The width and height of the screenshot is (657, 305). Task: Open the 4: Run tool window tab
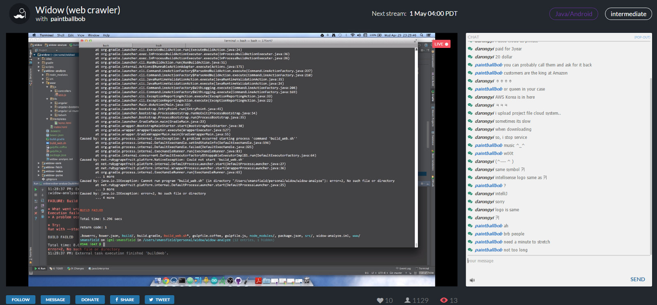point(40,269)
